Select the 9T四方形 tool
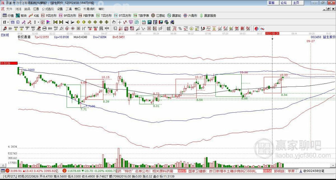The image size is (336, 180). click(122, 16)
